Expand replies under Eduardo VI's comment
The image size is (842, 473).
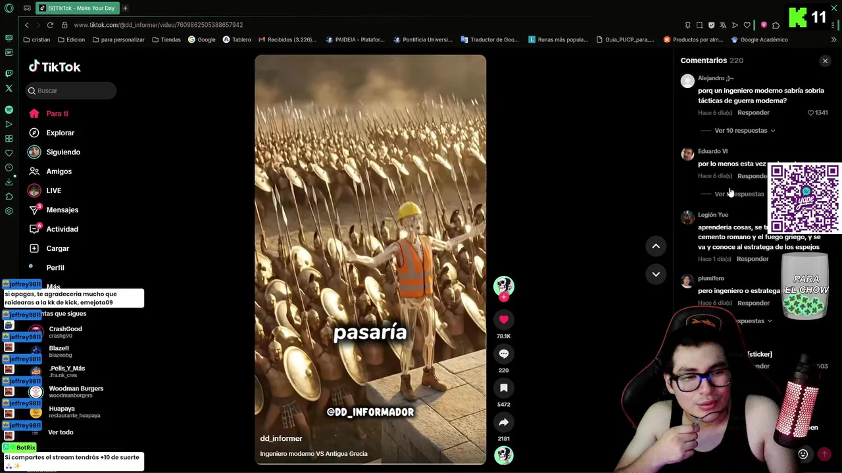tap(739, 194)
